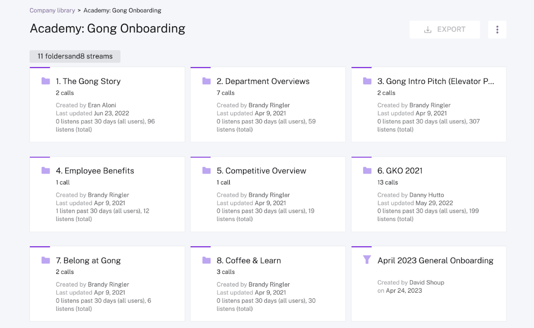Click listens stats in Department Overviews card
The height and width of the screenshot is (328, 534).
[266, 125]
